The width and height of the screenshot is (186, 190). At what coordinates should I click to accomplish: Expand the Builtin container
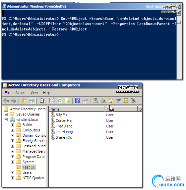(12, 125)
